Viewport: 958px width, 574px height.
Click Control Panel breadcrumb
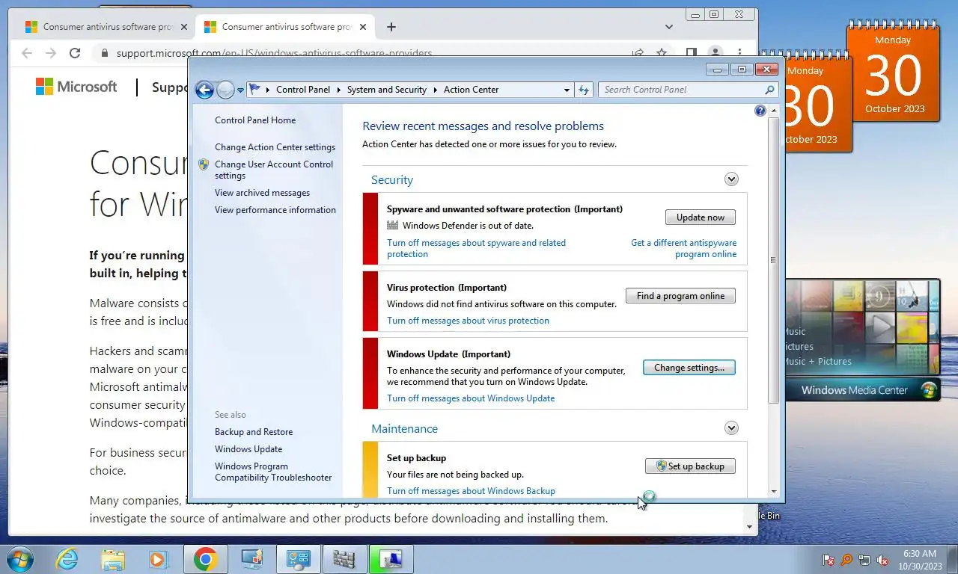click(x=303, y=90)
